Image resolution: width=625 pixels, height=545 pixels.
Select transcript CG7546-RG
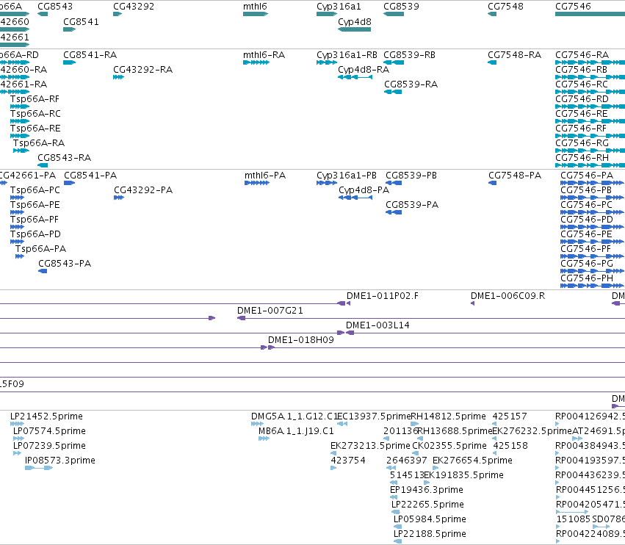point(582,143)
